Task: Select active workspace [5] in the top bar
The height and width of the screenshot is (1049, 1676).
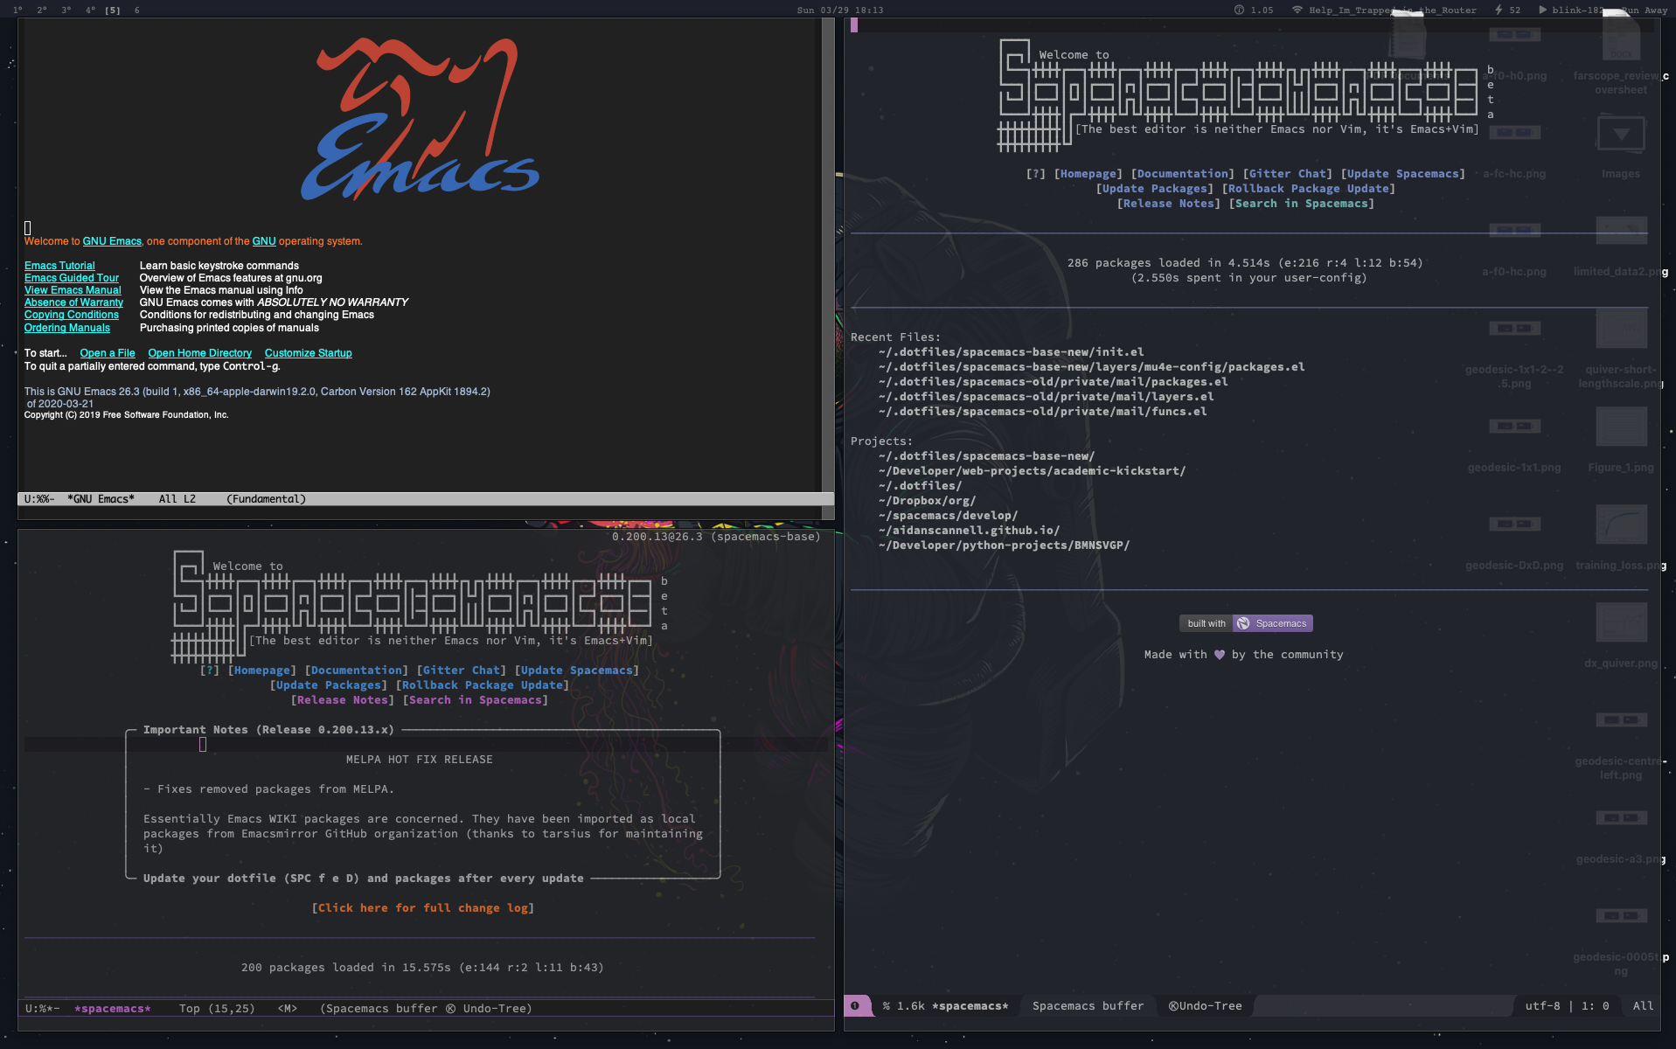Action: tap(113, 10)
